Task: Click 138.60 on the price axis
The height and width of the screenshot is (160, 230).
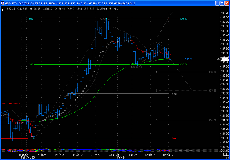Action: pos(225,31)
